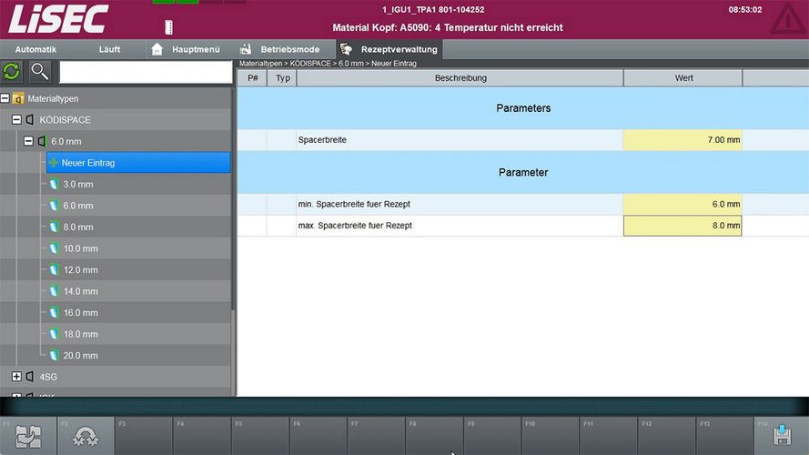Viewport: 809px width, 455px height.
Task: Click the LiSEC logo
Action: [x=57, y=19]
